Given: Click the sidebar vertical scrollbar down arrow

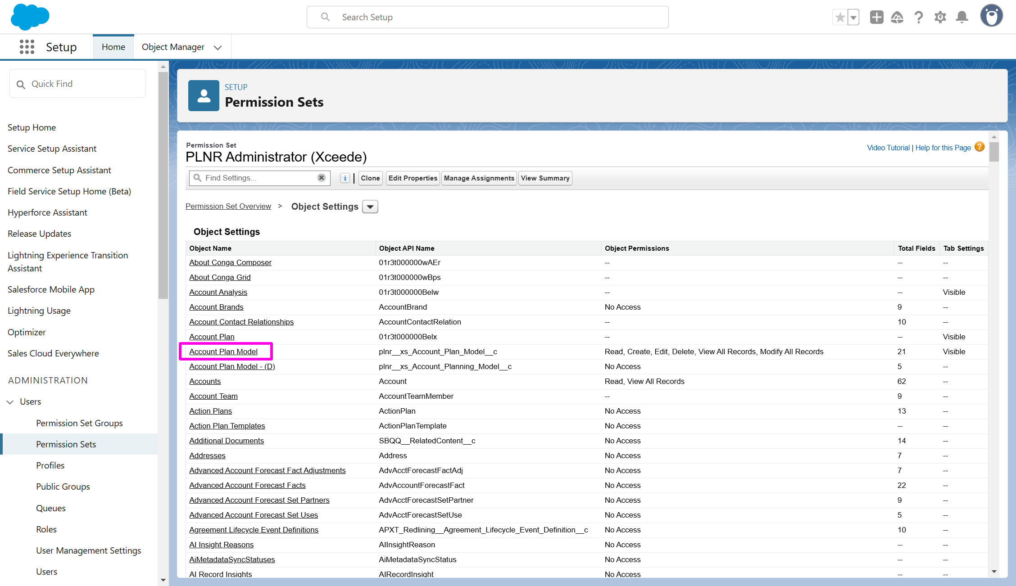Looking at the screenshot, I should tap(163, 580).
